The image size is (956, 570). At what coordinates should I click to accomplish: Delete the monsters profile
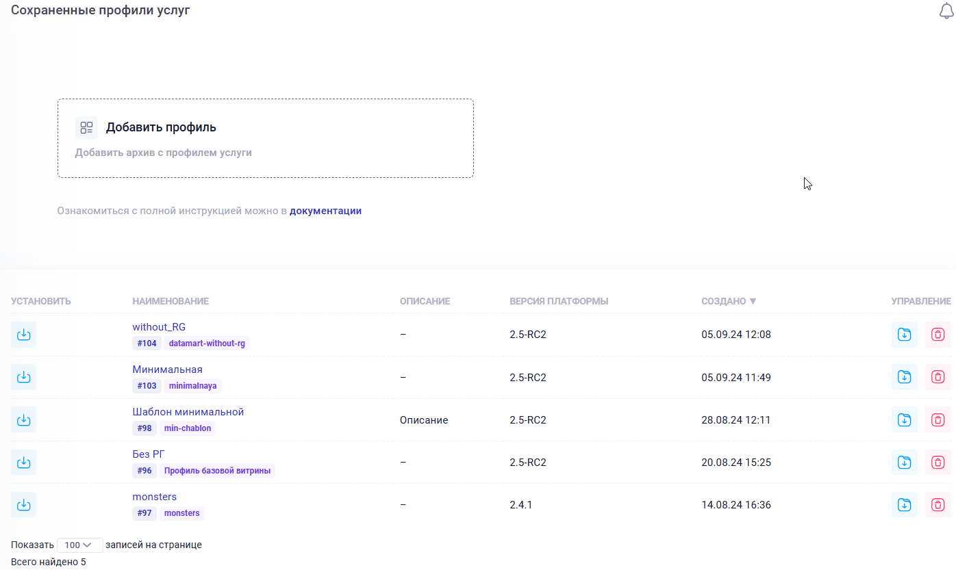pos(938,505)
